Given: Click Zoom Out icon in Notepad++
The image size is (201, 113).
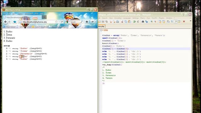Looking at the screenshot, I should tap(155, 22).
